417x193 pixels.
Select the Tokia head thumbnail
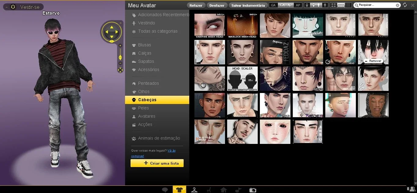pos(308,26)
